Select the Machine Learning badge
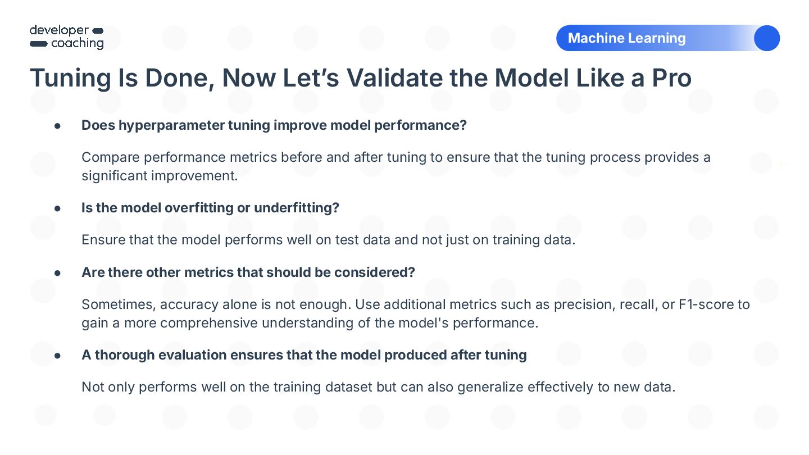Viewport: 809px width, 455px height. 668,38
